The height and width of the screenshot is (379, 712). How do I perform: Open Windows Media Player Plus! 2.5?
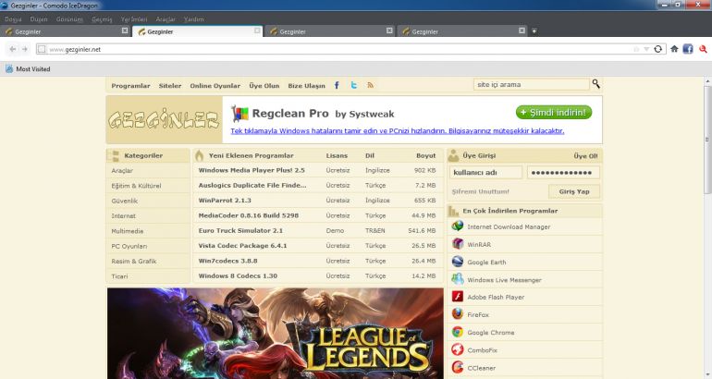(252, 170)
